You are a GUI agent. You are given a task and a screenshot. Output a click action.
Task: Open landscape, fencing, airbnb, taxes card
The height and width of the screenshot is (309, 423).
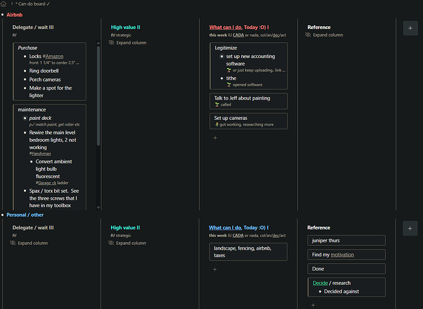248,252
